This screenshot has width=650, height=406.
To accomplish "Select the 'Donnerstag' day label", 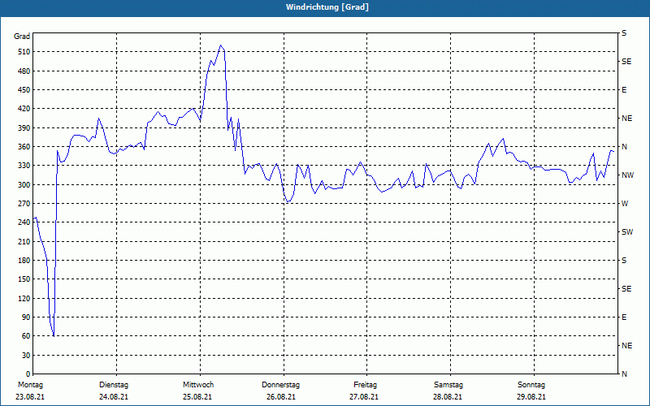I will point(280,385).
